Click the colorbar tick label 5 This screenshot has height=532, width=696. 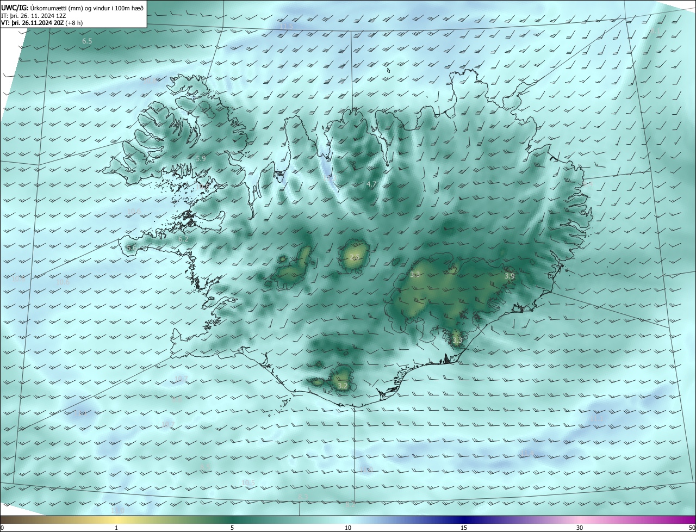click(x=232, y=528)
